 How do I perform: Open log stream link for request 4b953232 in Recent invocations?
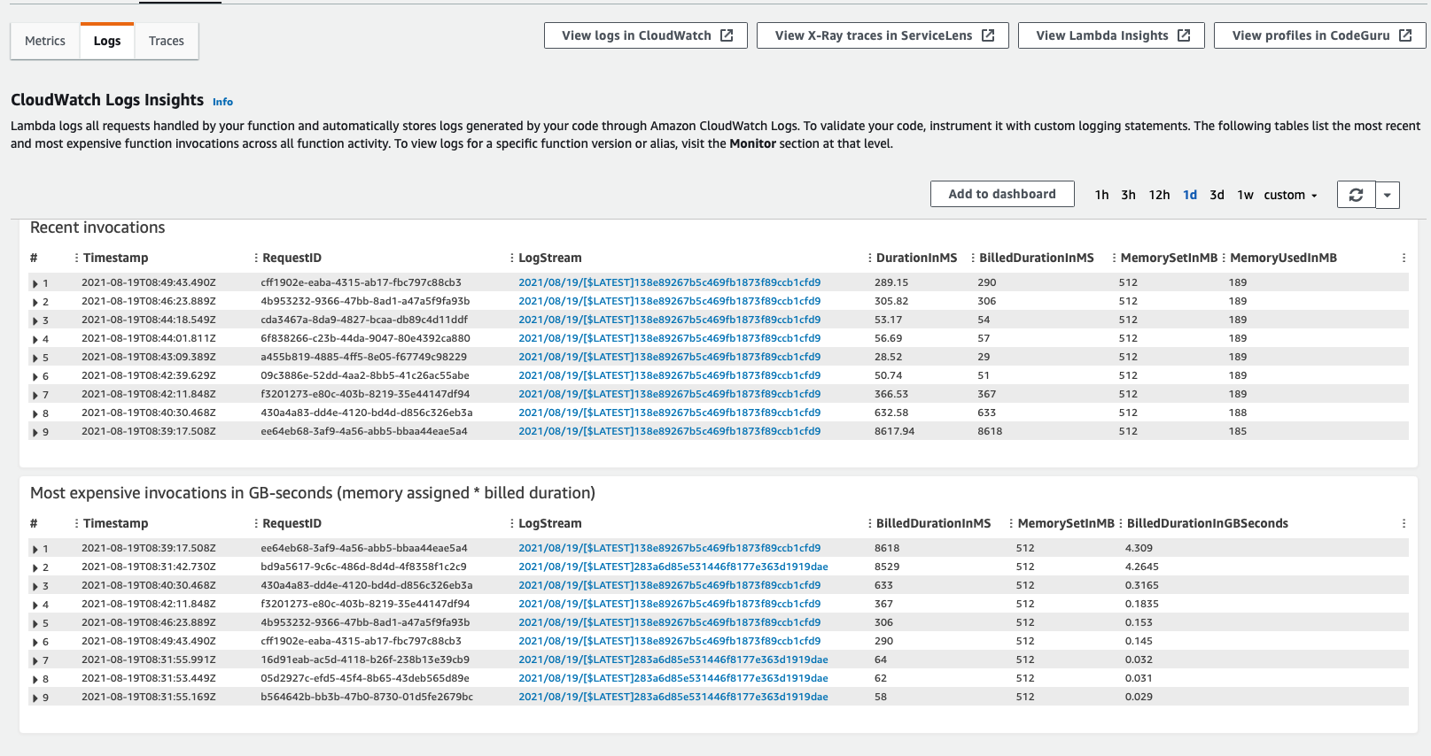click(x=669, y=301)
